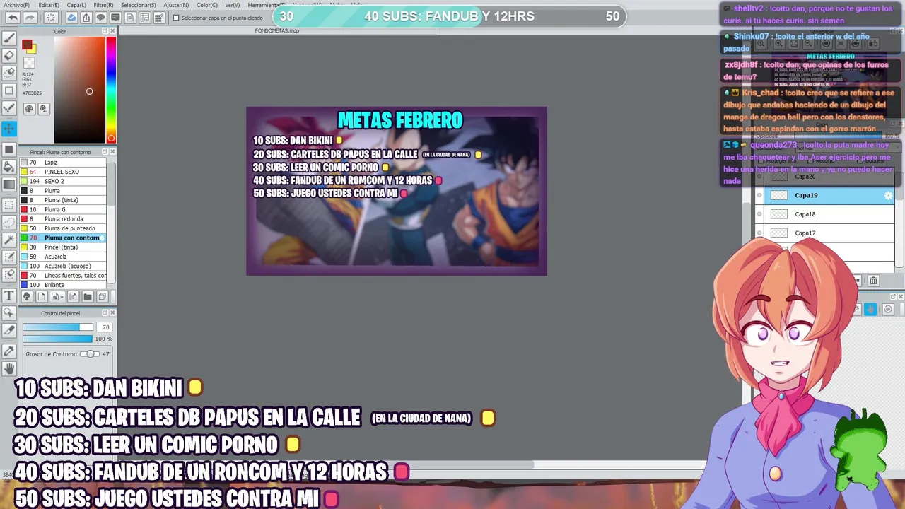Click the Undo arrow in top toolbar
This screenshot has height=509, width=905.
click(13, 18)
